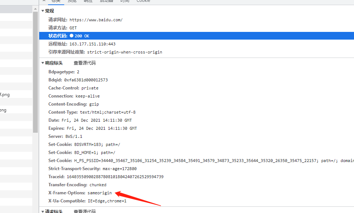Image resolution: width=354 pixels, height=213 pixels.
Task: Click the X-Frame-Options sameorigin value
Action: [99, 193]
